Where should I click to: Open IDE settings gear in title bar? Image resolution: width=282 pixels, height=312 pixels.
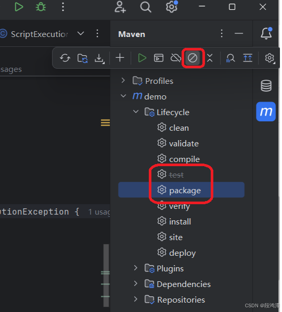172,7
